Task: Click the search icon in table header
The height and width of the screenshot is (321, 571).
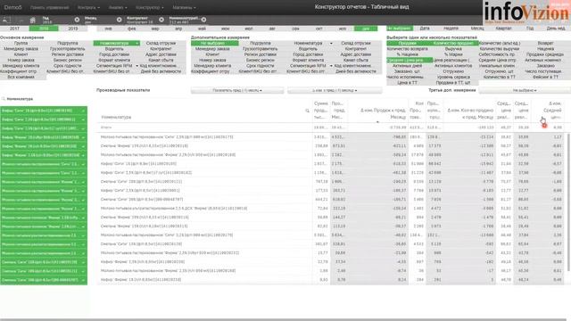Action: point(307,111)
